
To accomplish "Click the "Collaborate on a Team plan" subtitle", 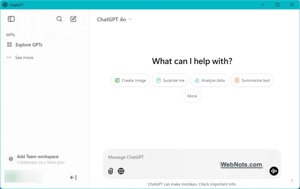I will pyautogui.click(x=41, y=163).
